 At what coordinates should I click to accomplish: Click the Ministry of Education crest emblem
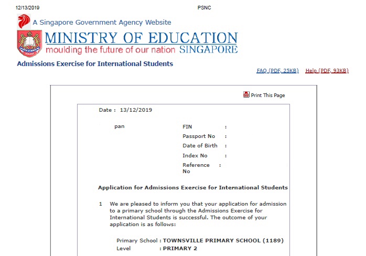point(29,44)
